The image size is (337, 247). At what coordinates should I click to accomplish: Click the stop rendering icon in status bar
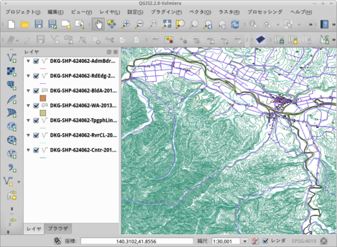click(255, 241)
